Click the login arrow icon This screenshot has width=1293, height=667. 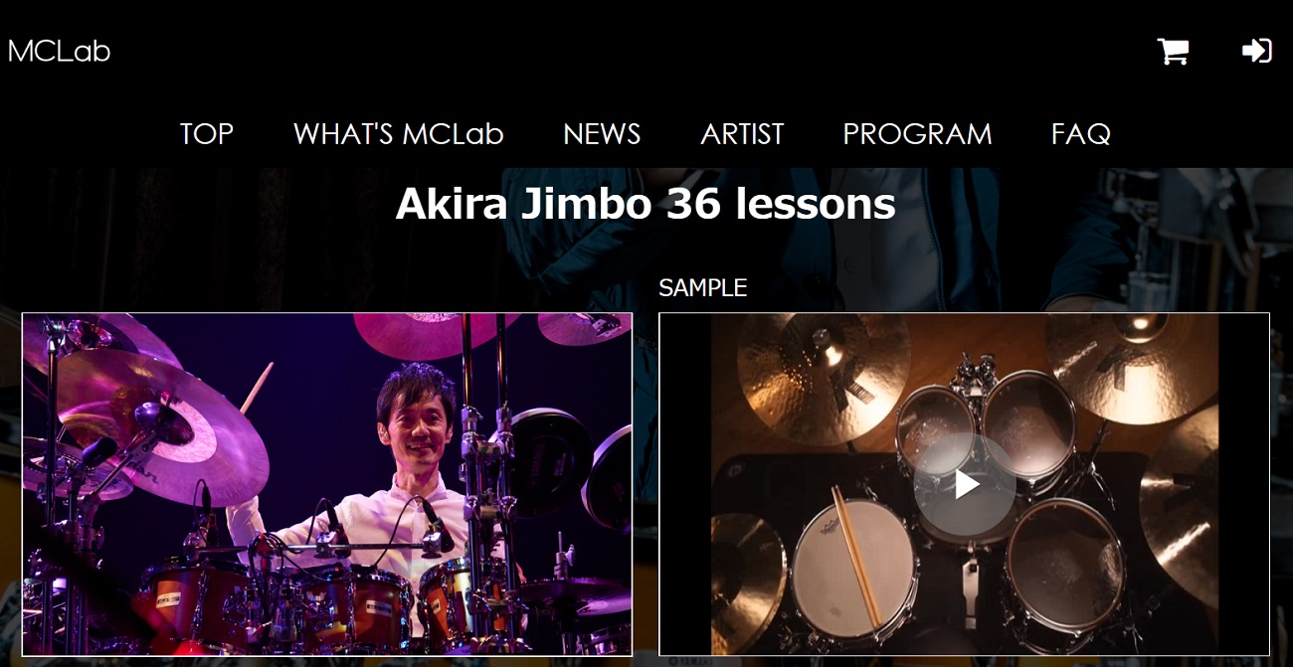coord(1257,51)
